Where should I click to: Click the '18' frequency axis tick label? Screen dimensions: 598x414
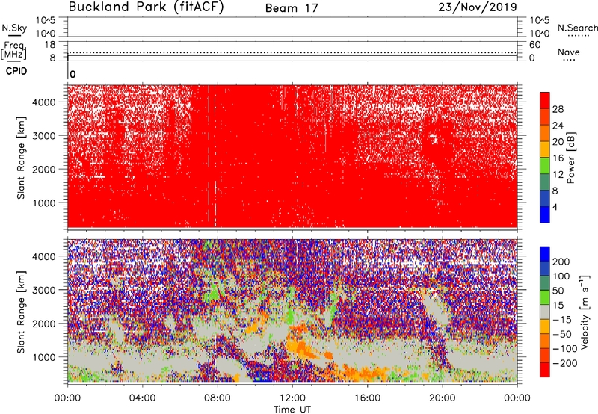pyautogui.click(x=50, y=45)
